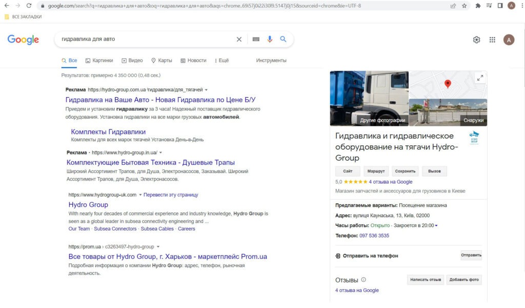Click the Сохранить button
525x308 pixels.
point(405,171)
